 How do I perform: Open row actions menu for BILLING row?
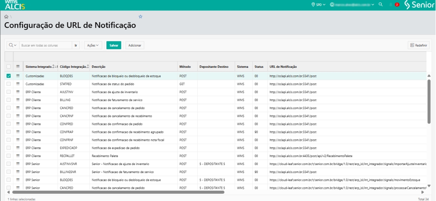[18, 100]
